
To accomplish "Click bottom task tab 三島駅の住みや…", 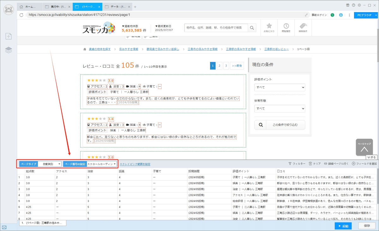I will click(43, 223).
